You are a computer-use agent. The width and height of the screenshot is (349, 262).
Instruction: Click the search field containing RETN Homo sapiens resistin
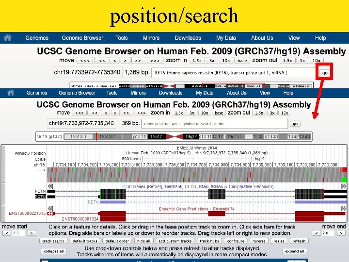point(235,73)
